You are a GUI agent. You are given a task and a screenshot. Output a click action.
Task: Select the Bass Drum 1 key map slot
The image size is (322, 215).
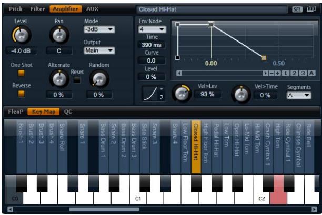click(104, 147)
